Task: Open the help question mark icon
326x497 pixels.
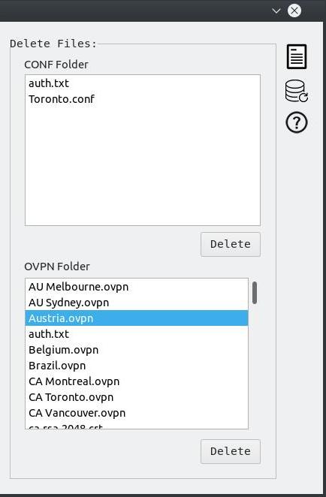Action: (x=297, y=122)
